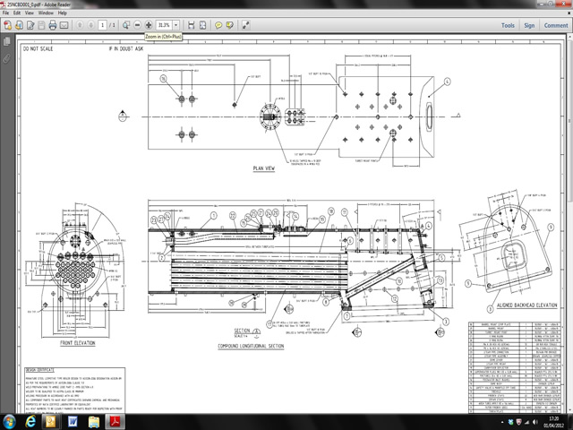The height and width of the screenshot is (430, 573).
Task: Open the Comment pane
Action: coord(555,26)
